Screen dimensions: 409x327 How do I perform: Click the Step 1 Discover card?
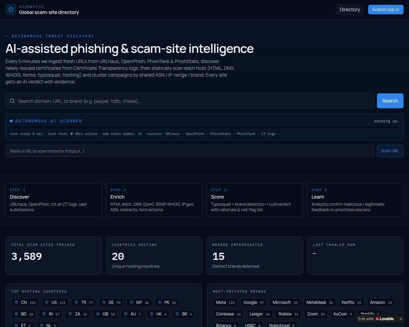click(x=54, y=200)
